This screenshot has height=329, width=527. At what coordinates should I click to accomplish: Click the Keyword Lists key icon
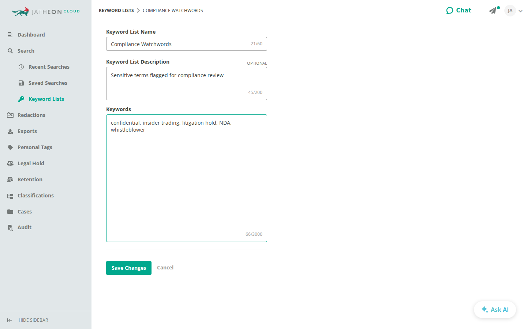tap(21, 99)
